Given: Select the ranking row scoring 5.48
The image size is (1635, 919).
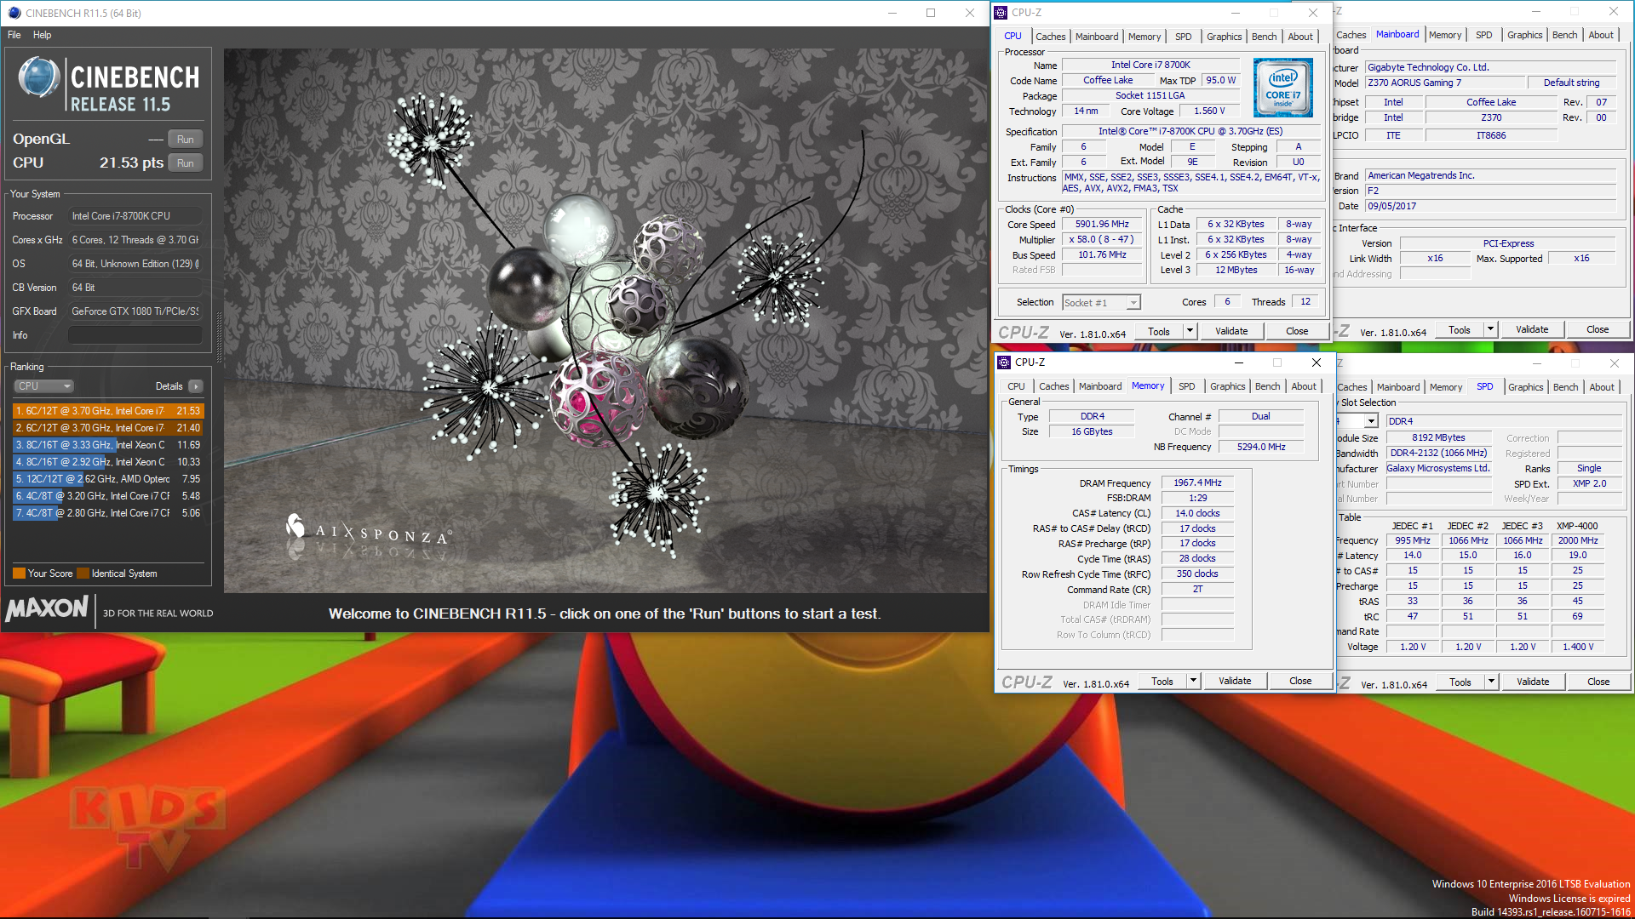Looking at the screenshot, I should (108, 496).
